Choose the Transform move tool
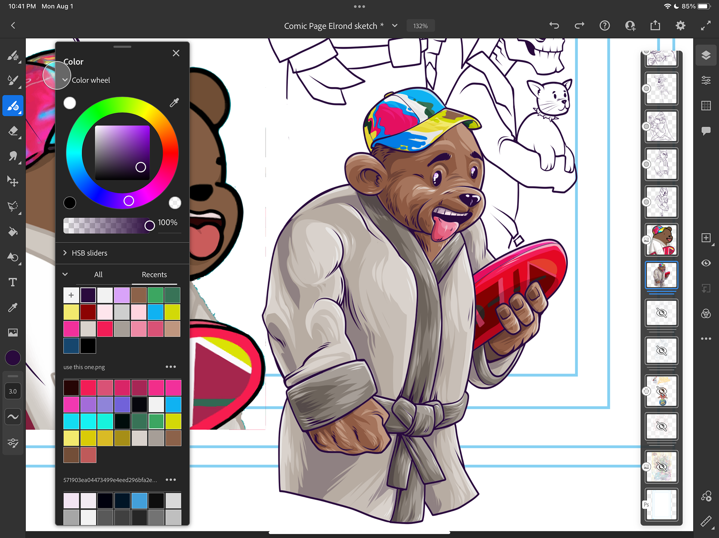Image resolution: width=719 pixels, height=538 pixels. [13, 182]
